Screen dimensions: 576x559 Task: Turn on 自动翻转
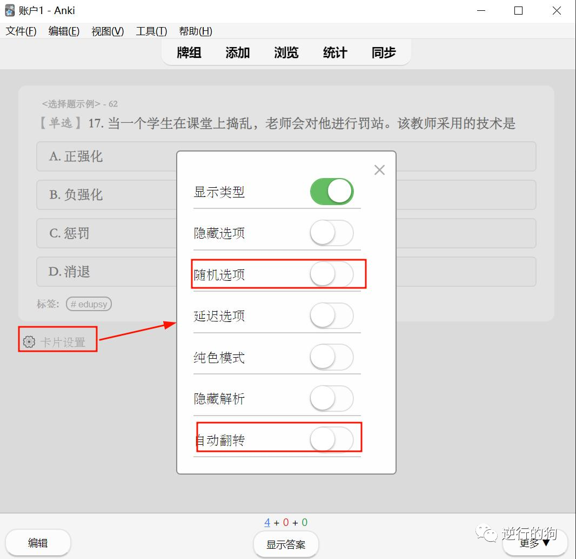331,440
